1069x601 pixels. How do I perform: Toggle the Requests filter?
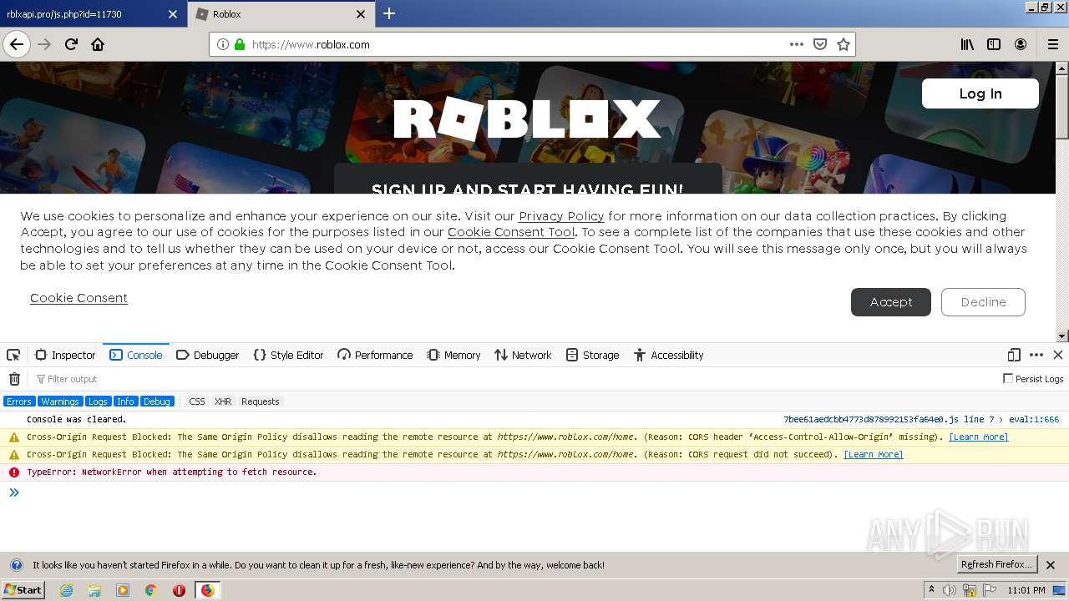point(261,402)
